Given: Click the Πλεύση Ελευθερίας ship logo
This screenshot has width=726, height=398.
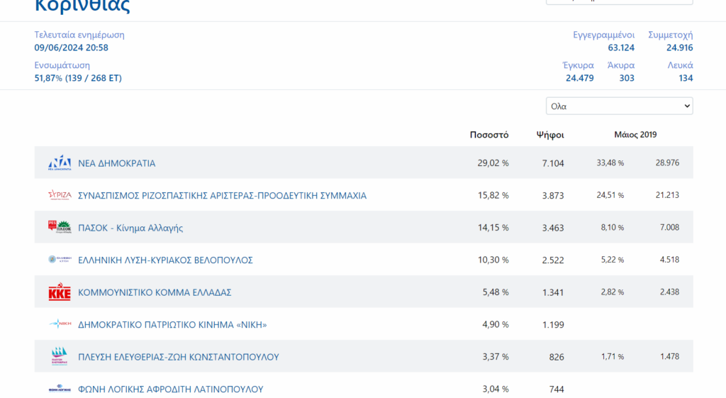Looking at the screenshot, I should tap(60, 356).
